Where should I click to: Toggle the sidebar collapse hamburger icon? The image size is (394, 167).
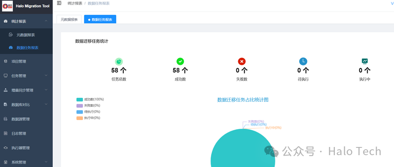[x=59, y=3]
